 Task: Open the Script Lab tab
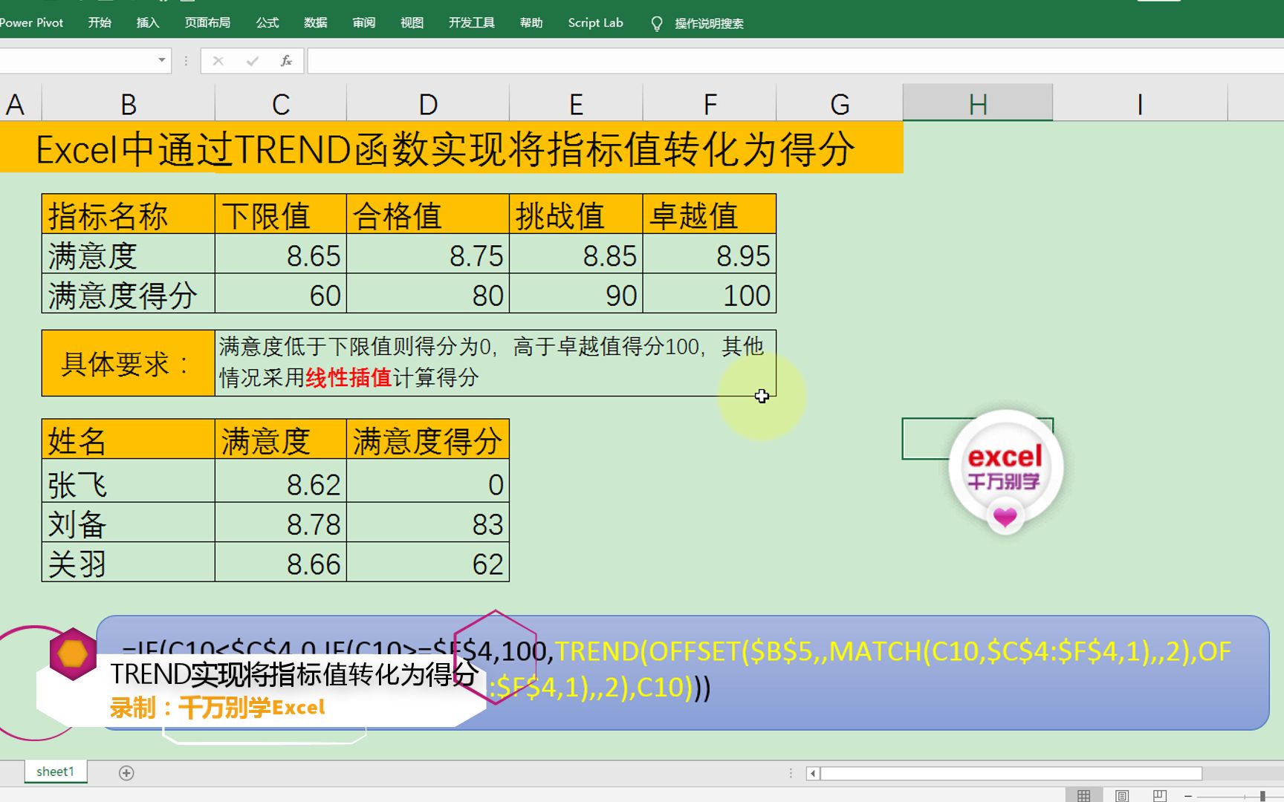[x=595, y=23]
